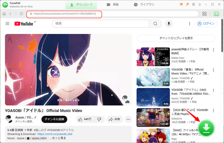Click the YouTube 検索 search field
This screenshot has width=224, height=143.
click(101, 24)
